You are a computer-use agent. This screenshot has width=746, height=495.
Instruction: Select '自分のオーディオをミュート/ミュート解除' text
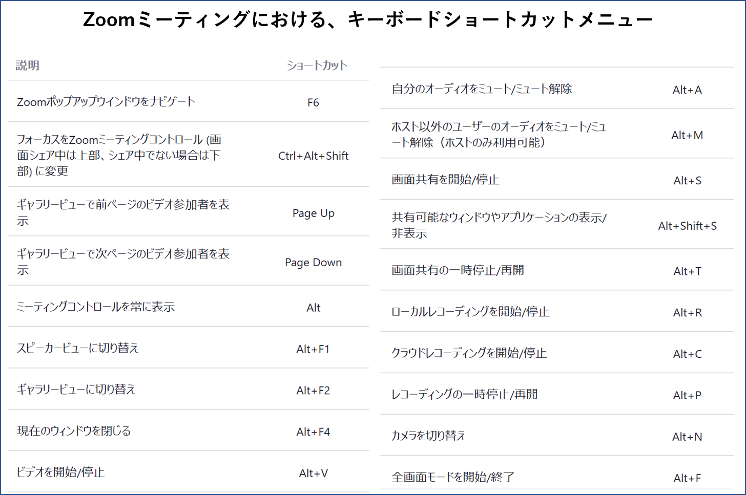pyautogui.click(x=482, y=89)
